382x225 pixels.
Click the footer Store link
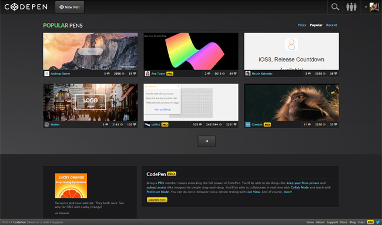(x=310, y=222)
